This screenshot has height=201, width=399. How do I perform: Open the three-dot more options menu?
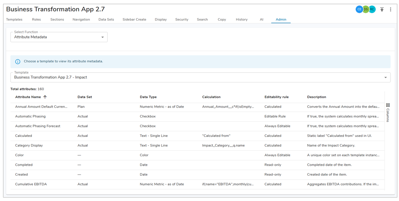point(391,10)
